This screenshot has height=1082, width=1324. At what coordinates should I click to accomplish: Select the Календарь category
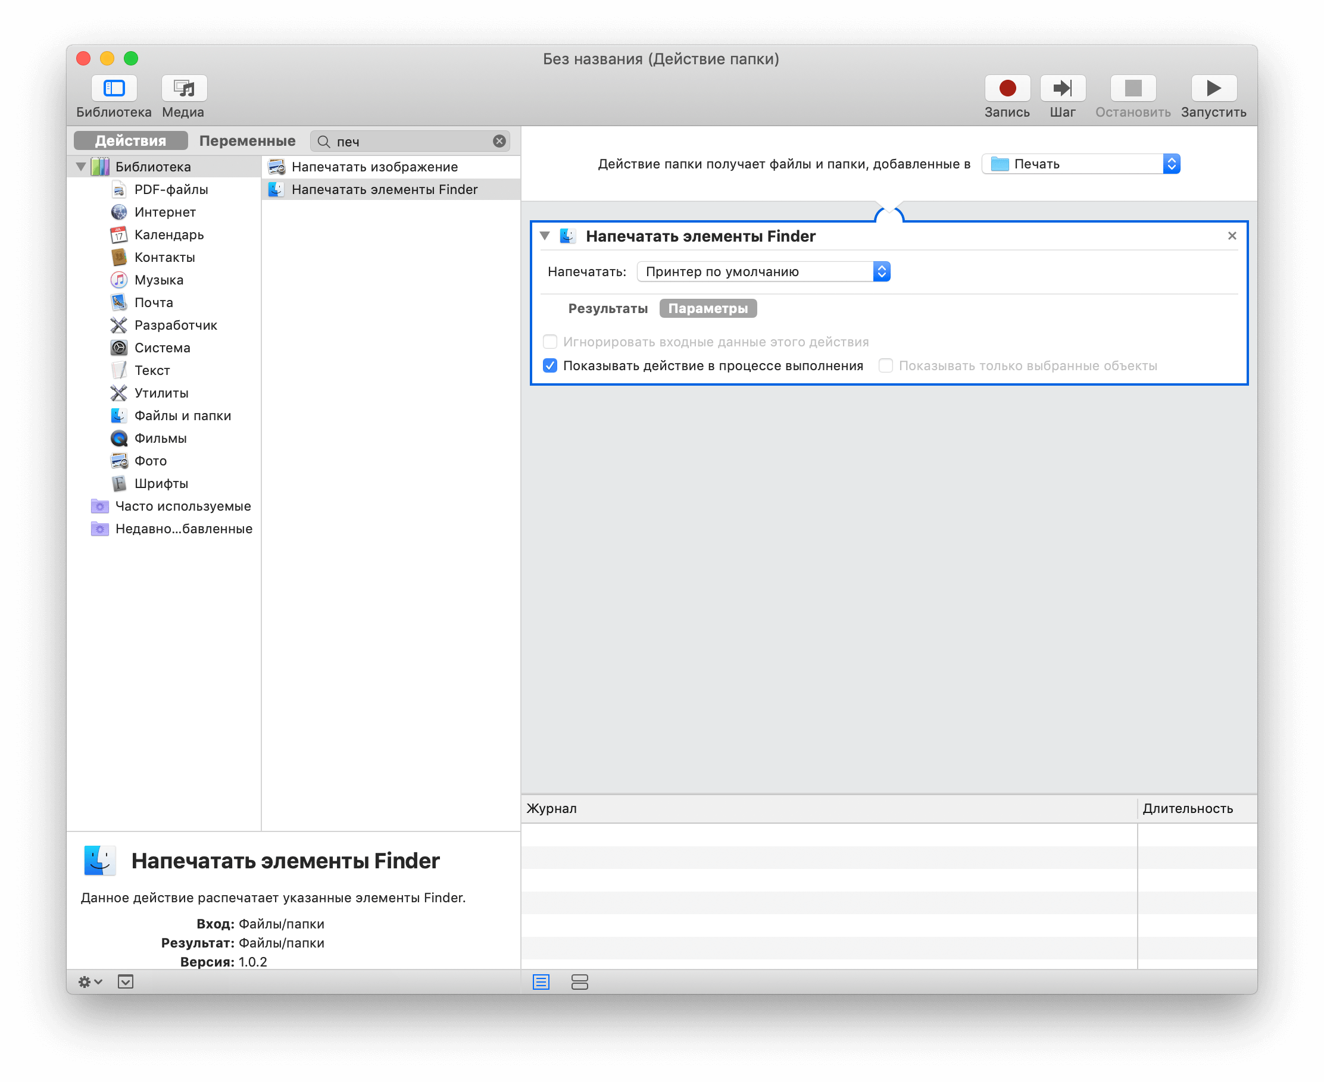click(x=169, y=235)
